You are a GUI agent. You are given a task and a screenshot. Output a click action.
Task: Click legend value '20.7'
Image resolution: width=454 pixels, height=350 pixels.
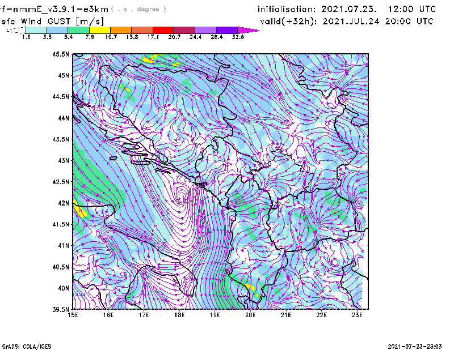174,37
